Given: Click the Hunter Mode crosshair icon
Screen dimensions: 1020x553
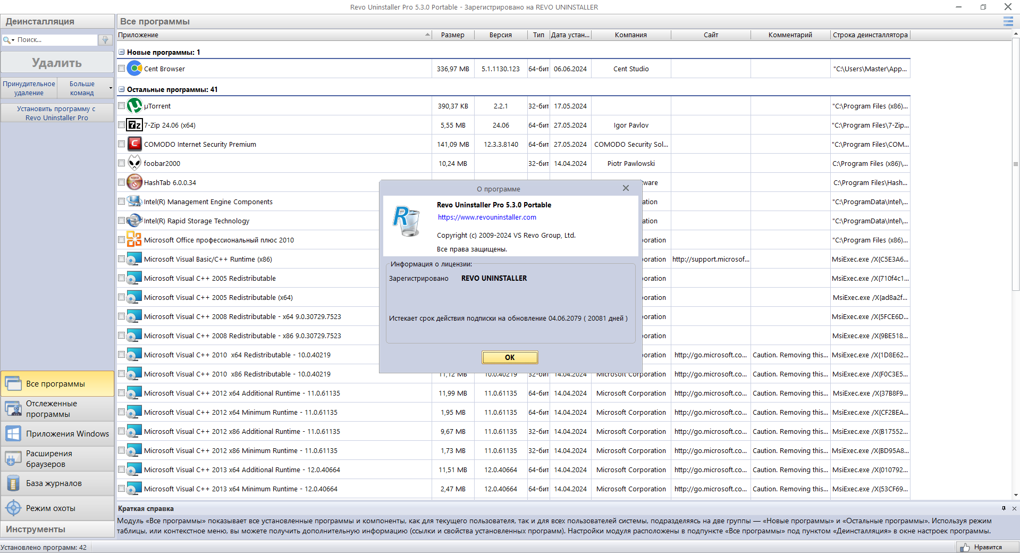Looking at the screenshot, I should [13, 508].
